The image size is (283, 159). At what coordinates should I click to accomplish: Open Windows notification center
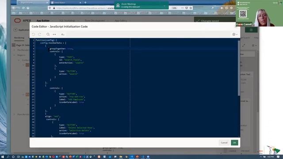tap(278, 157)
